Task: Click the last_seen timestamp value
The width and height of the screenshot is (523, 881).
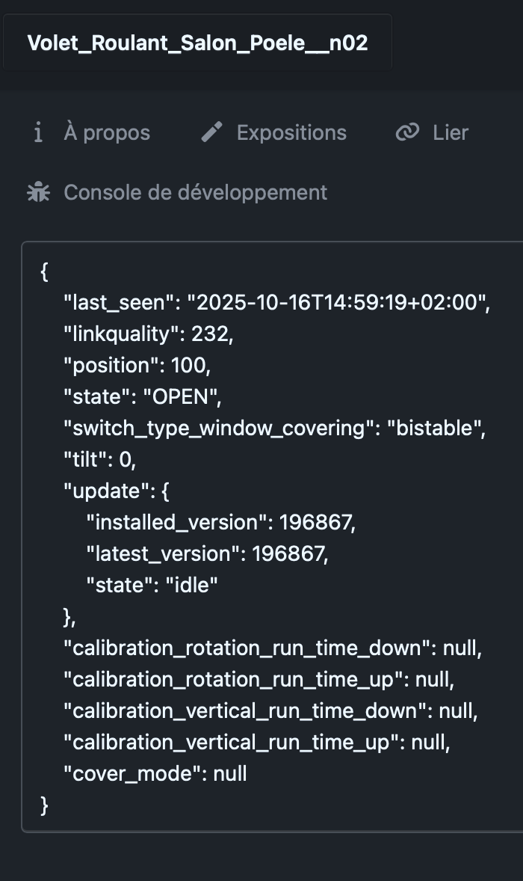Action: [x=336, y=303]
